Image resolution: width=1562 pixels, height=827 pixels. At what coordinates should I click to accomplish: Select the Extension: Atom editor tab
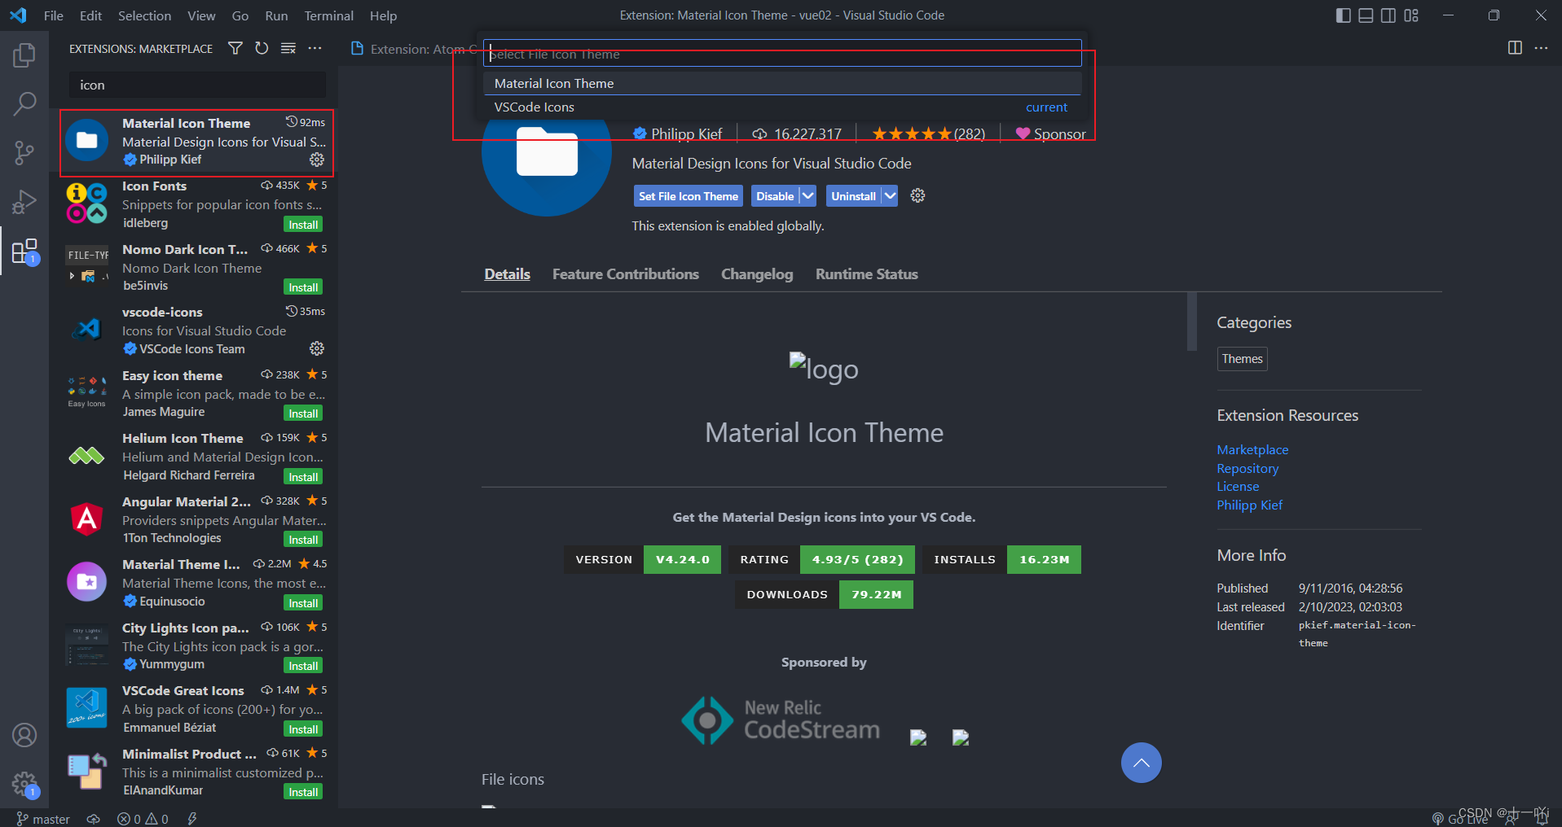(x=413, y=49)
